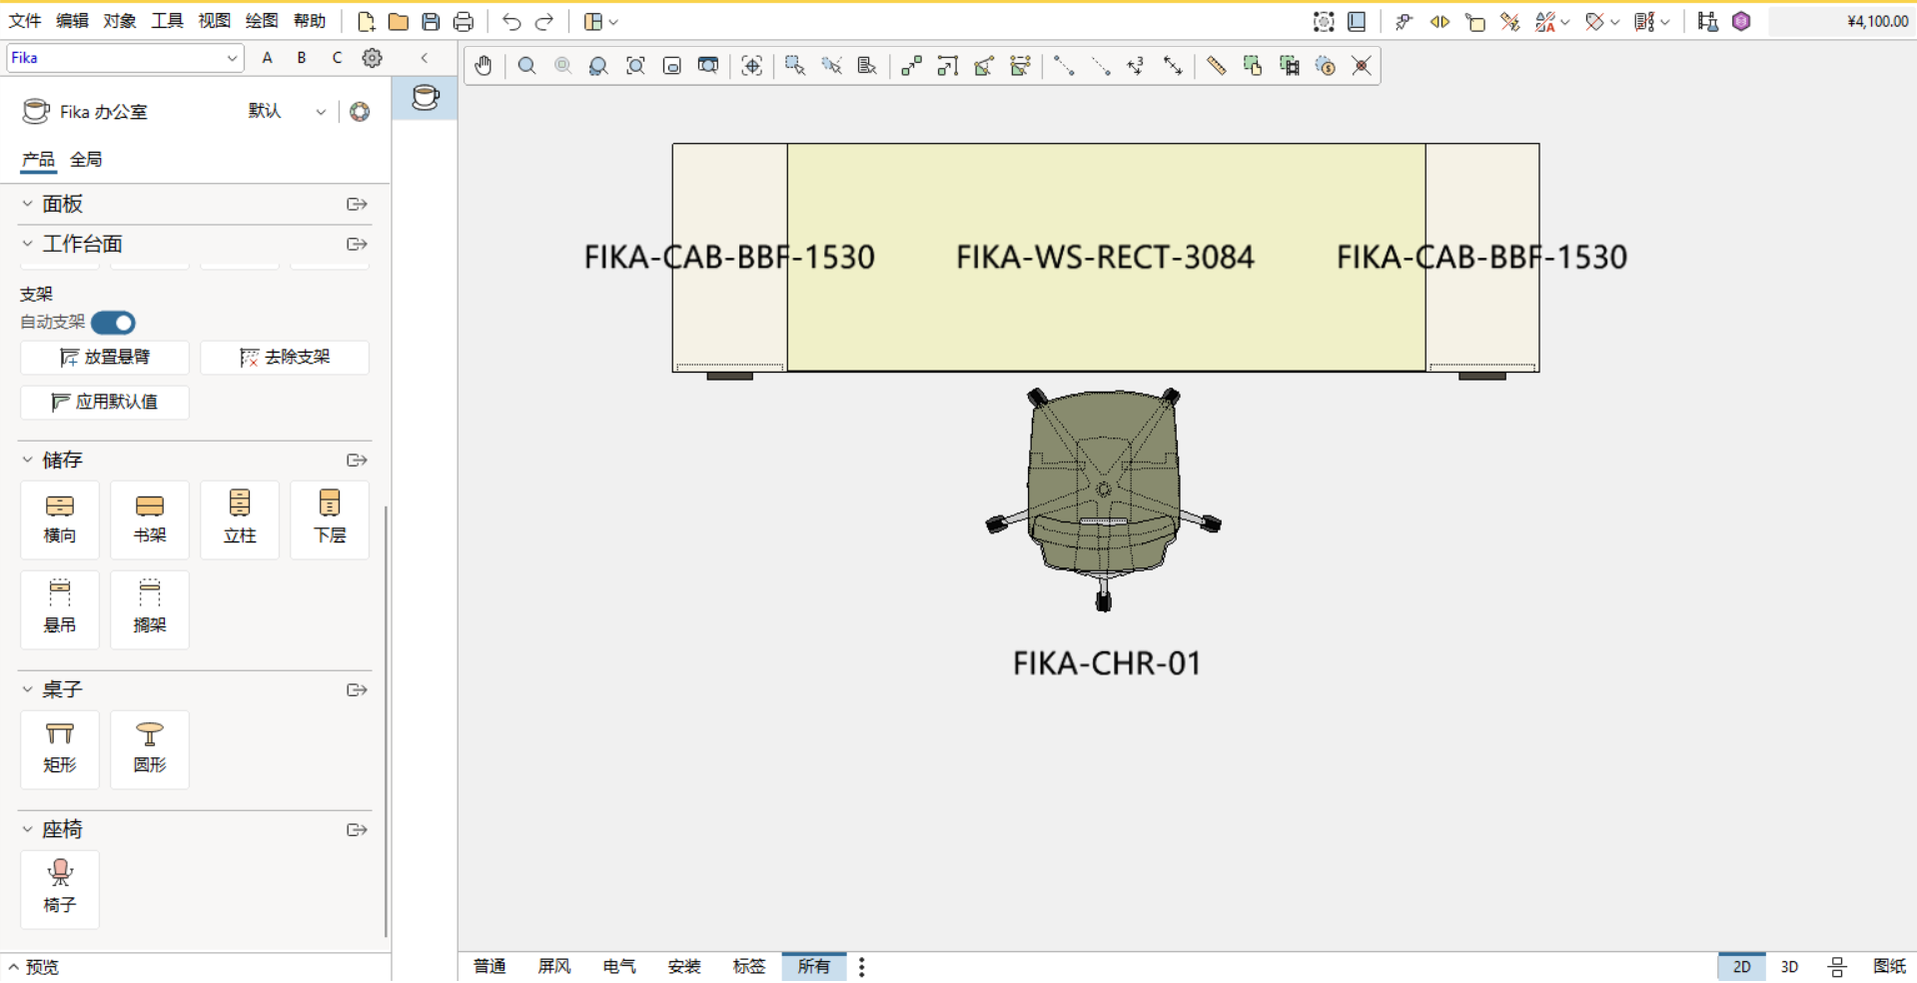Click the 去除支架 button
Viewport: 1917px width, 983px height.
tap(285, 358)
